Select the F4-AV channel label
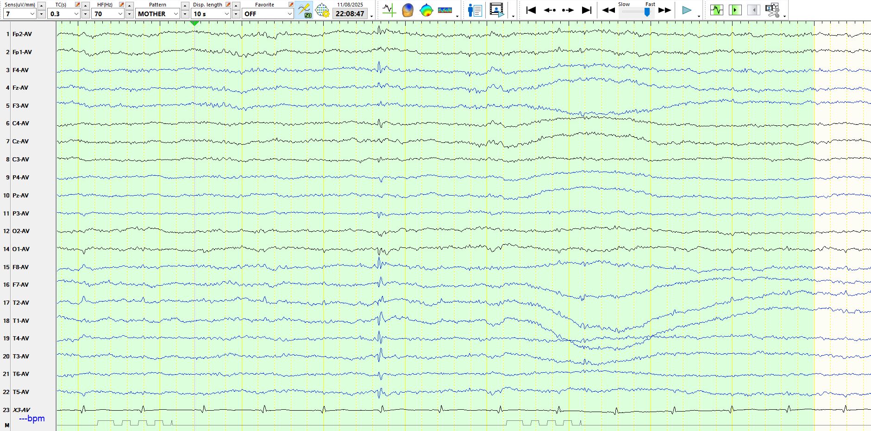The image size is (871, 431). (x=20, y=70)
